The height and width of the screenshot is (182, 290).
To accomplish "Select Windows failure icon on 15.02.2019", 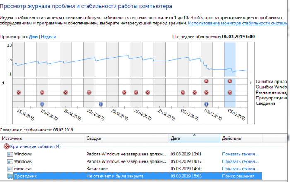I will pos(18,92).
